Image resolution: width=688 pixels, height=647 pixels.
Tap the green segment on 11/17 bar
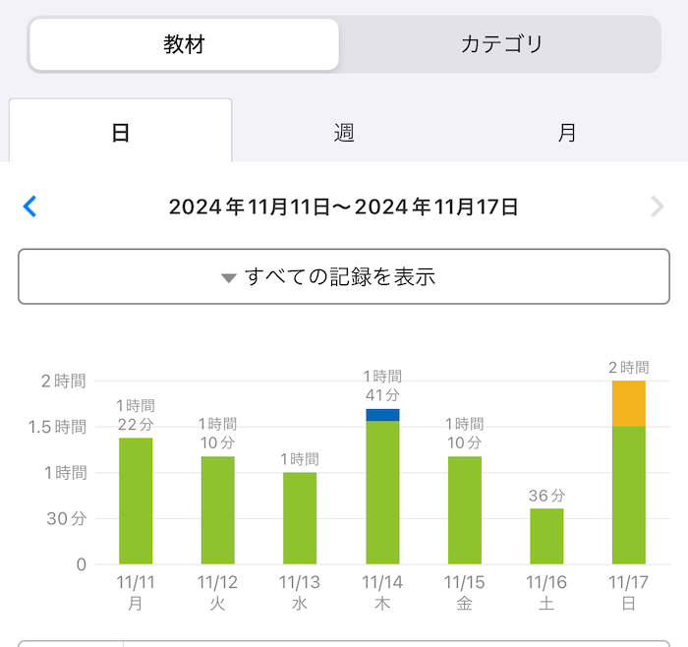[x=628, y=495]
